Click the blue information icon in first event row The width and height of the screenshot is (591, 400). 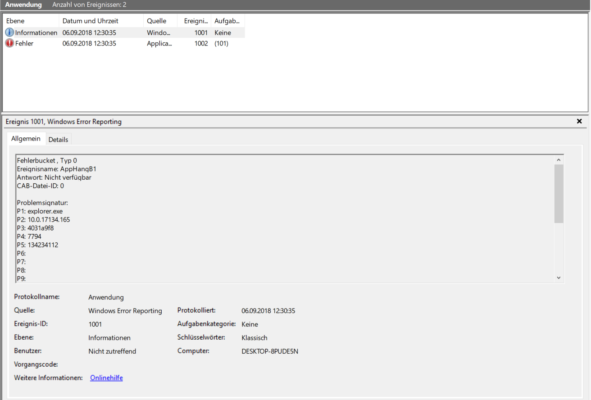[9, 32]
